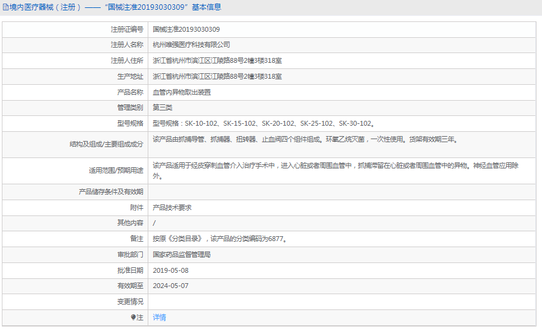
Task: Click the document icon beside 境内医疗器械 title
Action: (x=6, y=7)
